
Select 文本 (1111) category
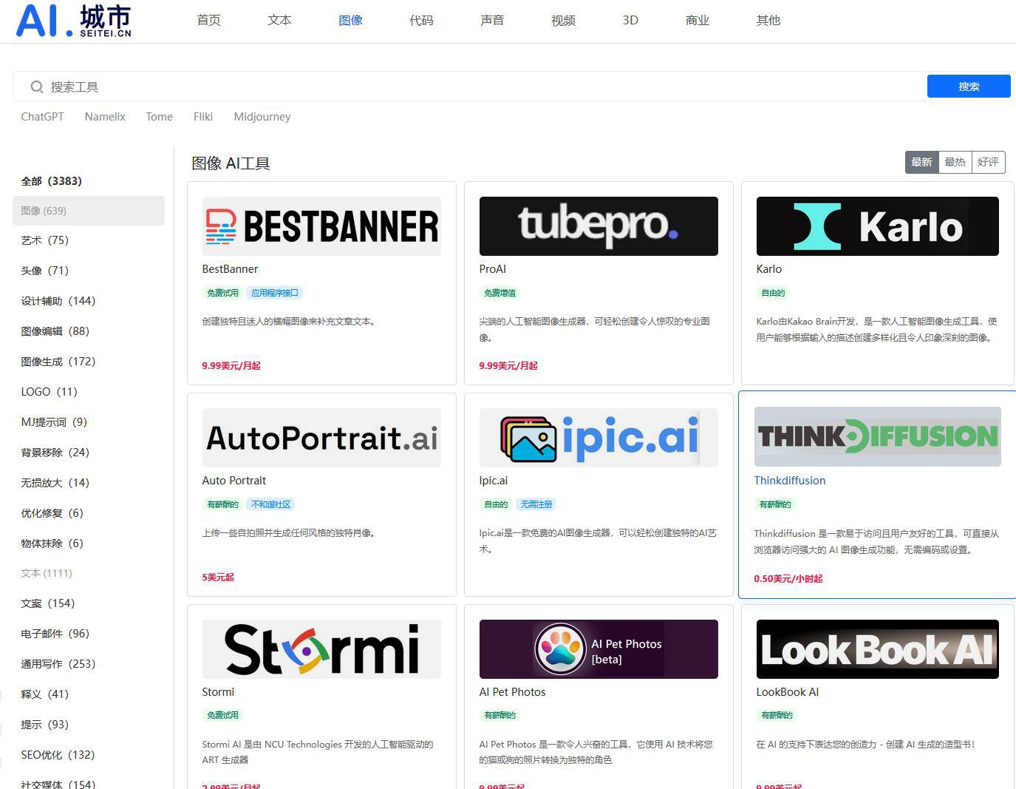47,573
